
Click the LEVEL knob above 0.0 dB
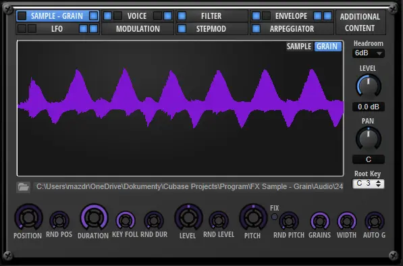pos(369,86)
